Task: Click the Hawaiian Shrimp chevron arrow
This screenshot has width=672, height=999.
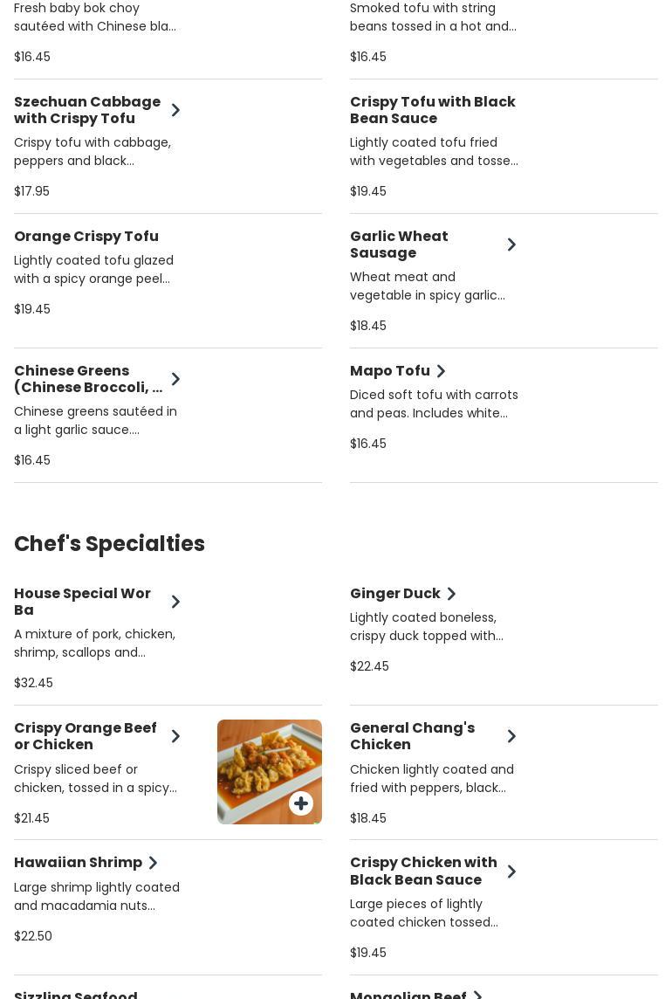Action: point(153,863)
